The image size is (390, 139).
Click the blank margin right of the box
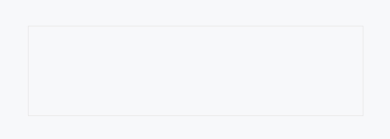click(377, 71)
